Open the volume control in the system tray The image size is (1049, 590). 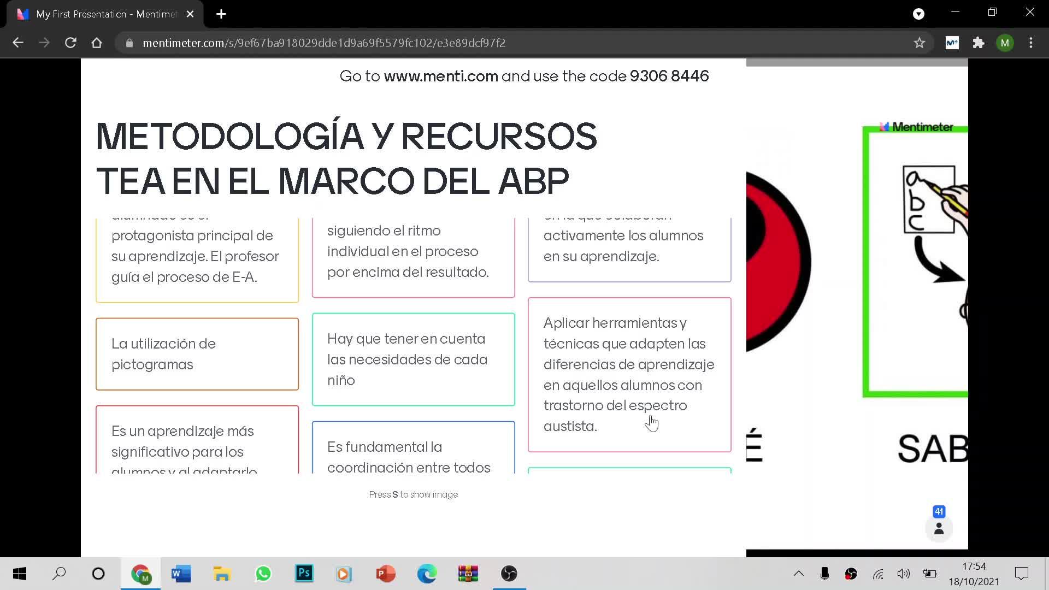[903, 574]
